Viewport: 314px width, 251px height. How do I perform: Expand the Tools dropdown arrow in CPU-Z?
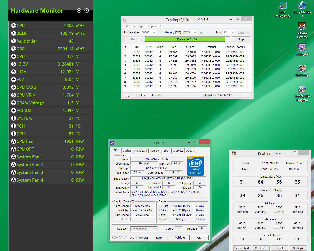168,238
